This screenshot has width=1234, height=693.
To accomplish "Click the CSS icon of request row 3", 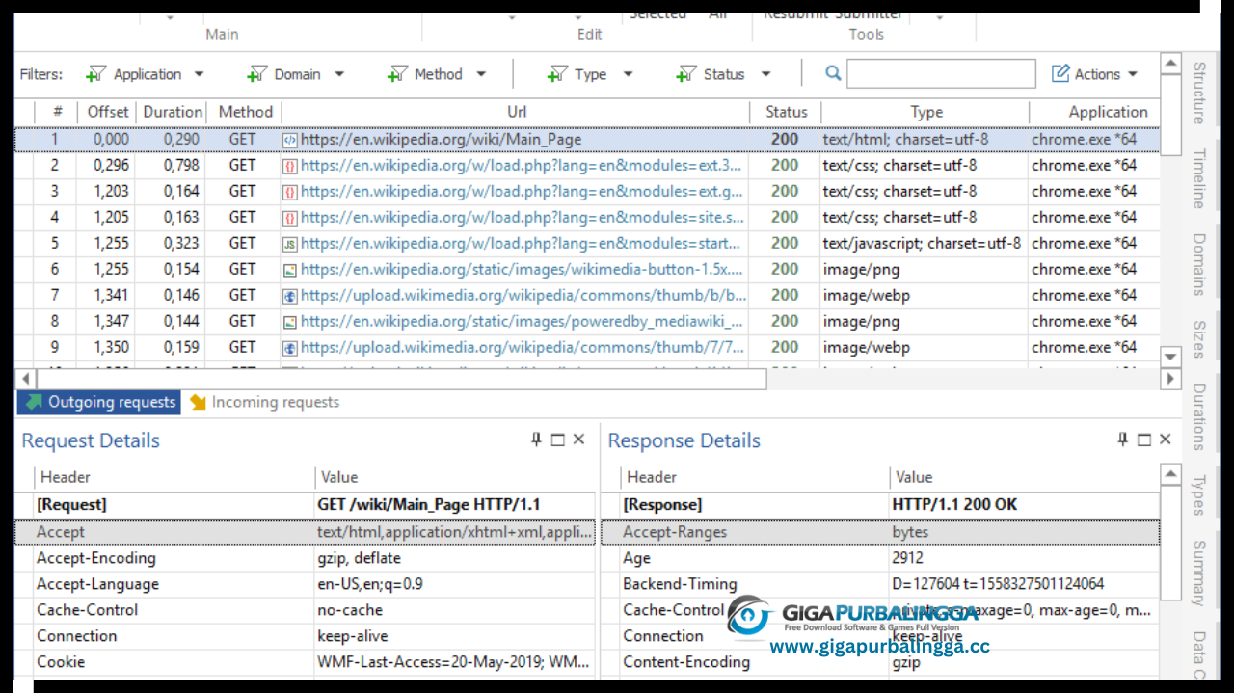I will (289, 192).
